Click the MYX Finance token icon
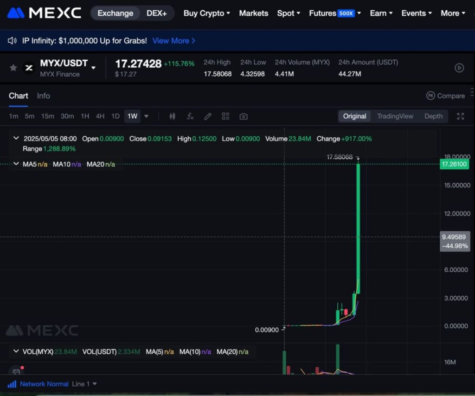Viewport: 475px width, 396px height. [29, 68]
